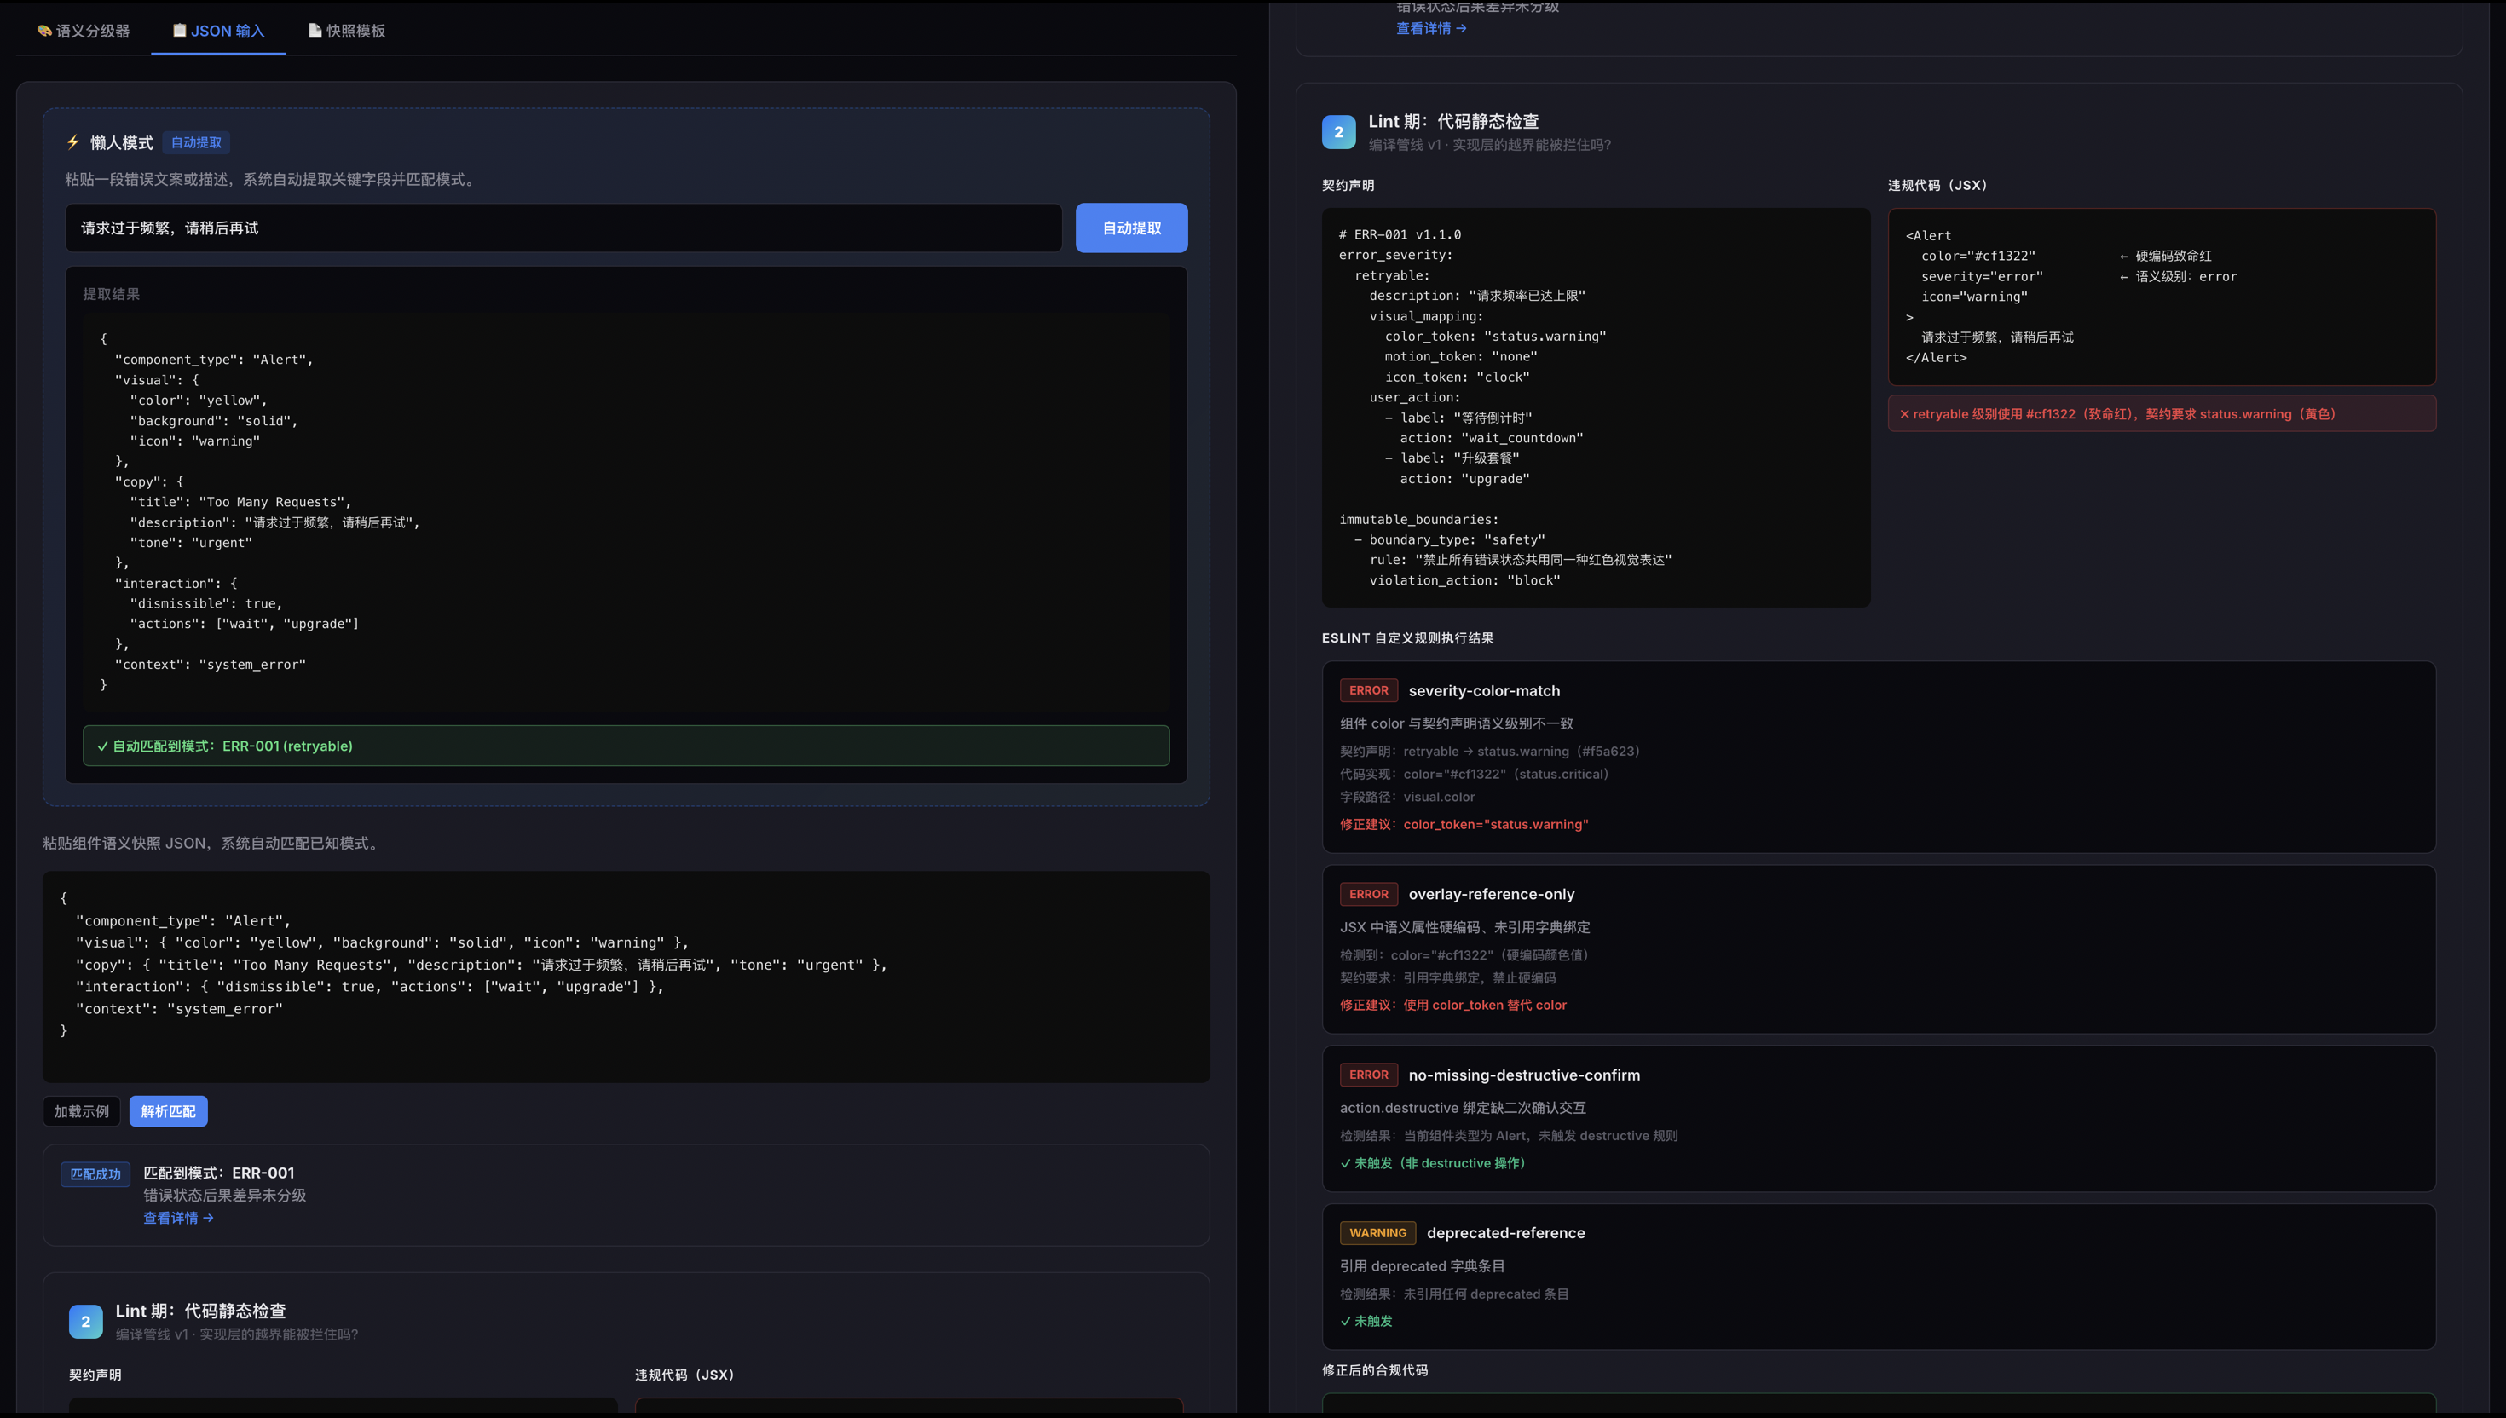Click action: "upgrade" in the contract
2506x1418 pixels.
pyautogui.click(x=1465, y=479)
